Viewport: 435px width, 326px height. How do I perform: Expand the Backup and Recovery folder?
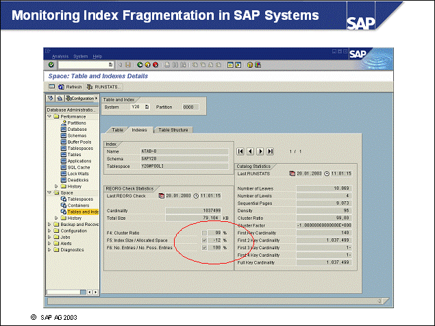coord(49,224)
